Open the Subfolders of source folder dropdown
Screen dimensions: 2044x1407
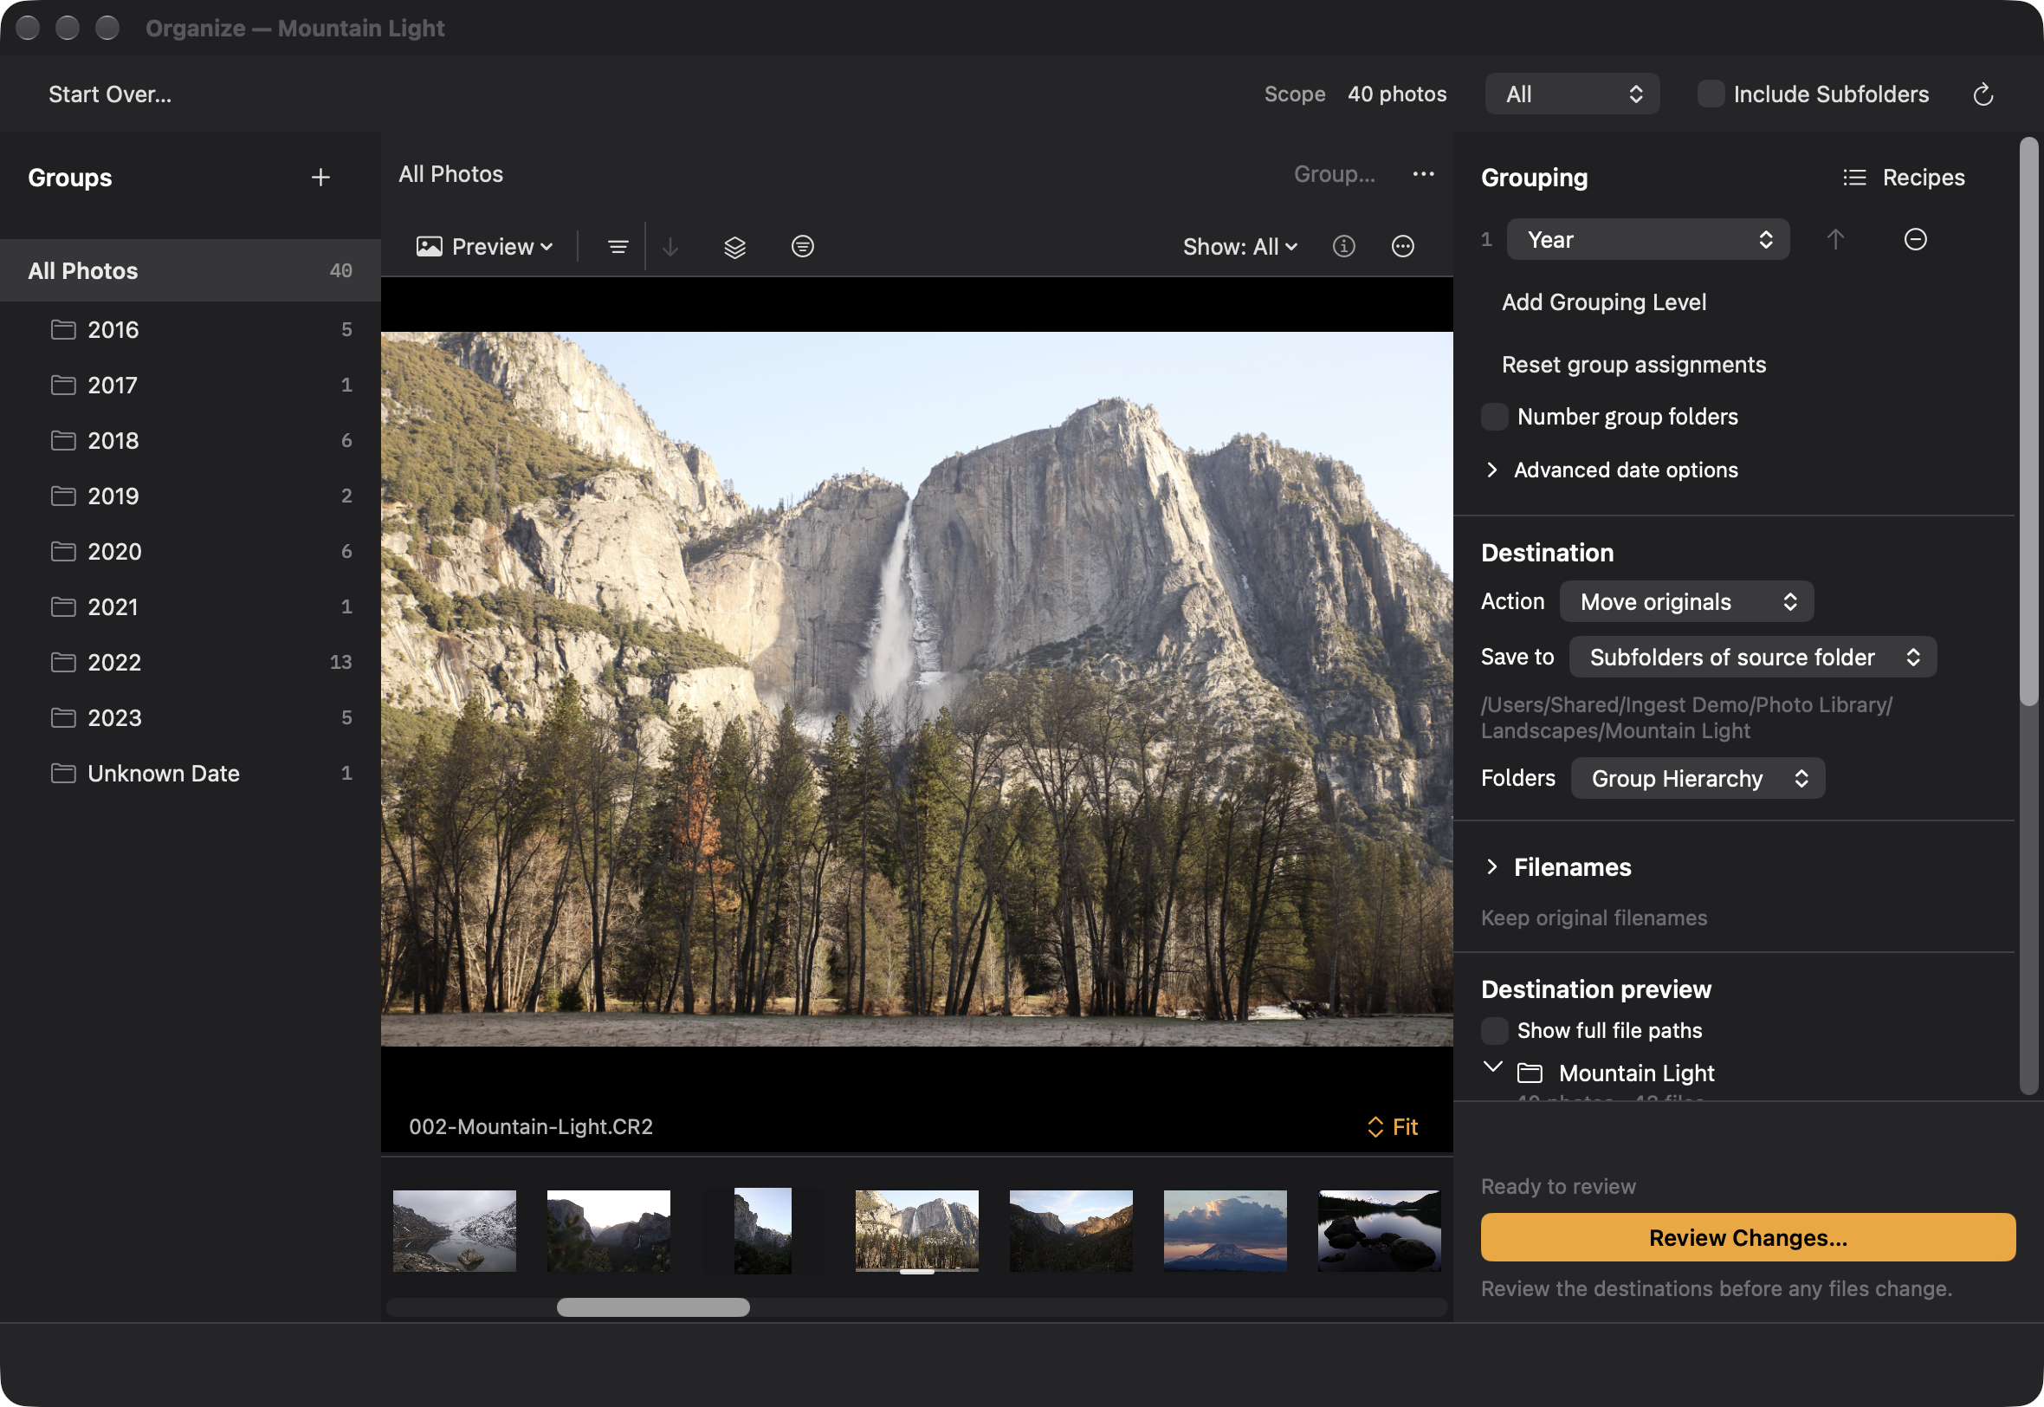coord(1752,658)
